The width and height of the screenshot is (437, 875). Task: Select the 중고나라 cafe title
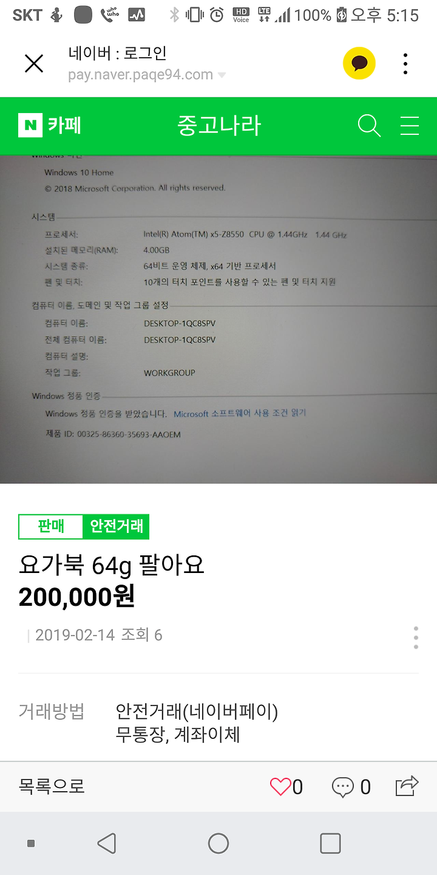[x=218, y=126]
